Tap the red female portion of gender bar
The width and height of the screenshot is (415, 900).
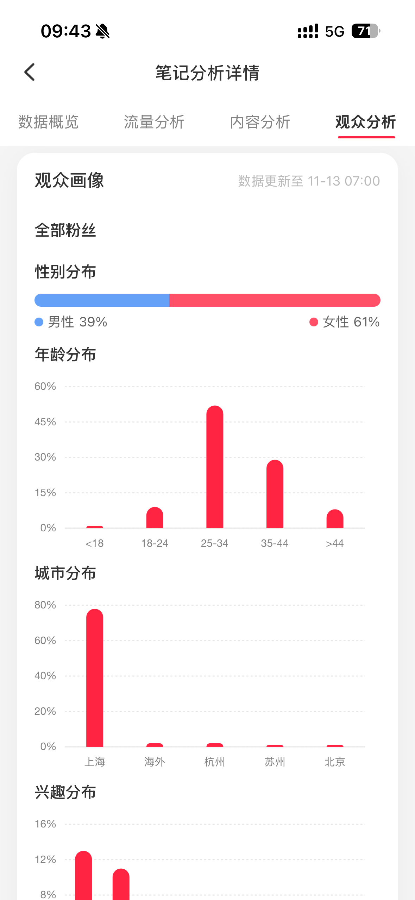click(x=275, y=300)
